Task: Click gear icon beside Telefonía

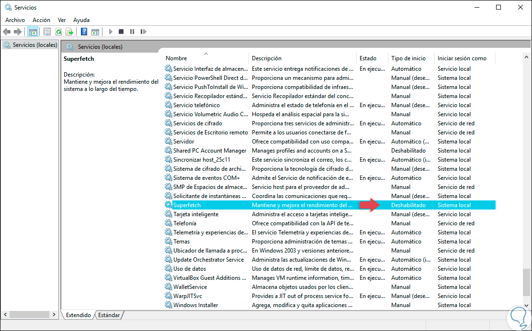Action: (168, 223)
